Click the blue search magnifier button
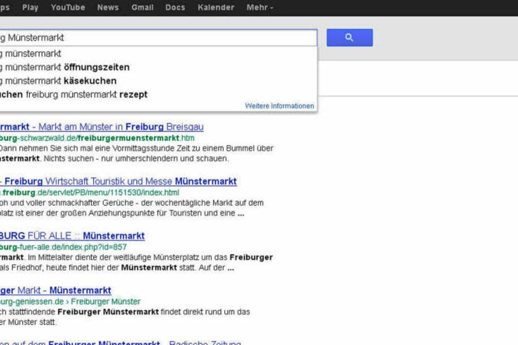Screen dimensions: 518x345 349,37
